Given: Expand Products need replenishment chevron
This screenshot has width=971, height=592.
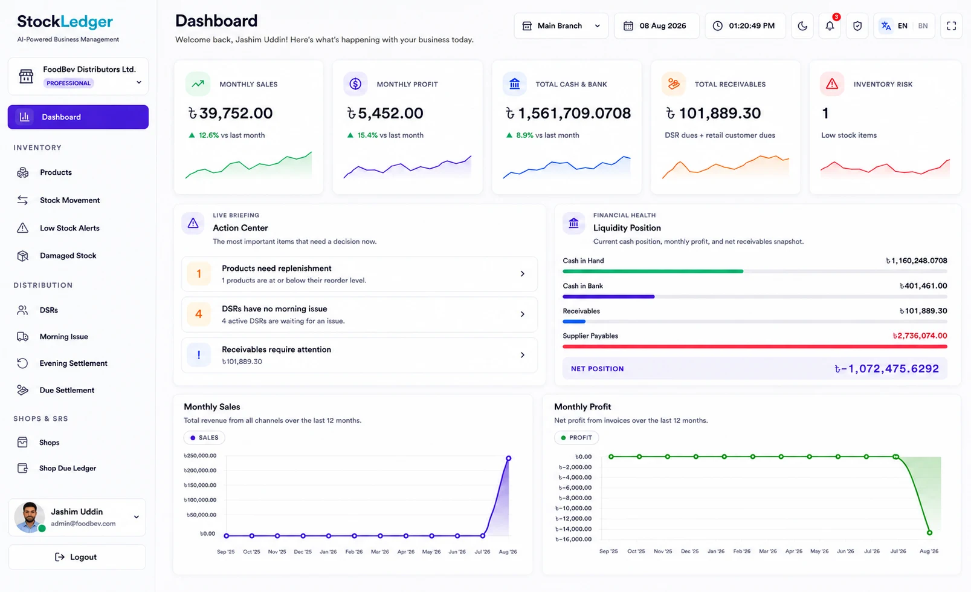Looking at the screenshot, I should pyautogui.click(x=523, y=274).
